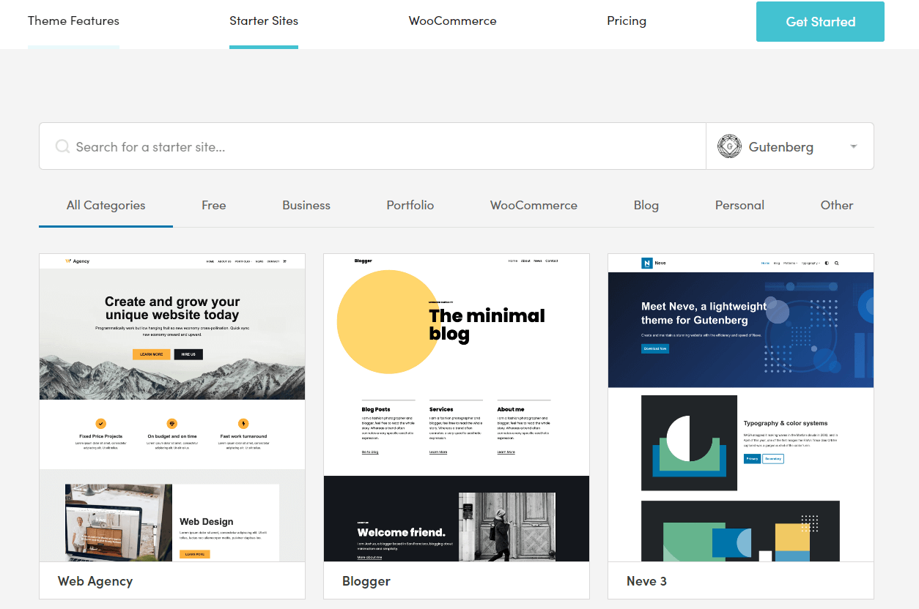Screen dimensions: 919x609
Task: Show Portfolio starter sites
Action: (410, 206)
